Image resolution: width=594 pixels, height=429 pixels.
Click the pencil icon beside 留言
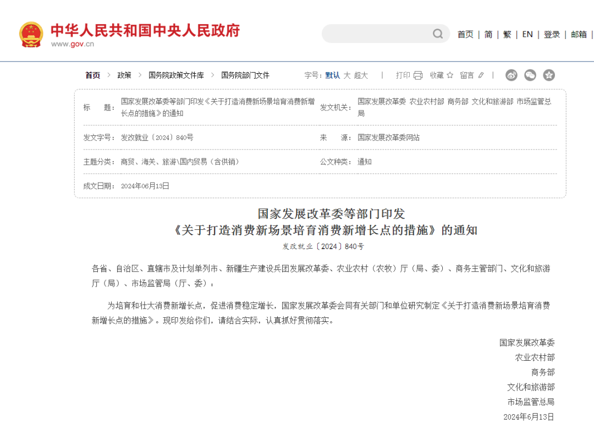481,75
